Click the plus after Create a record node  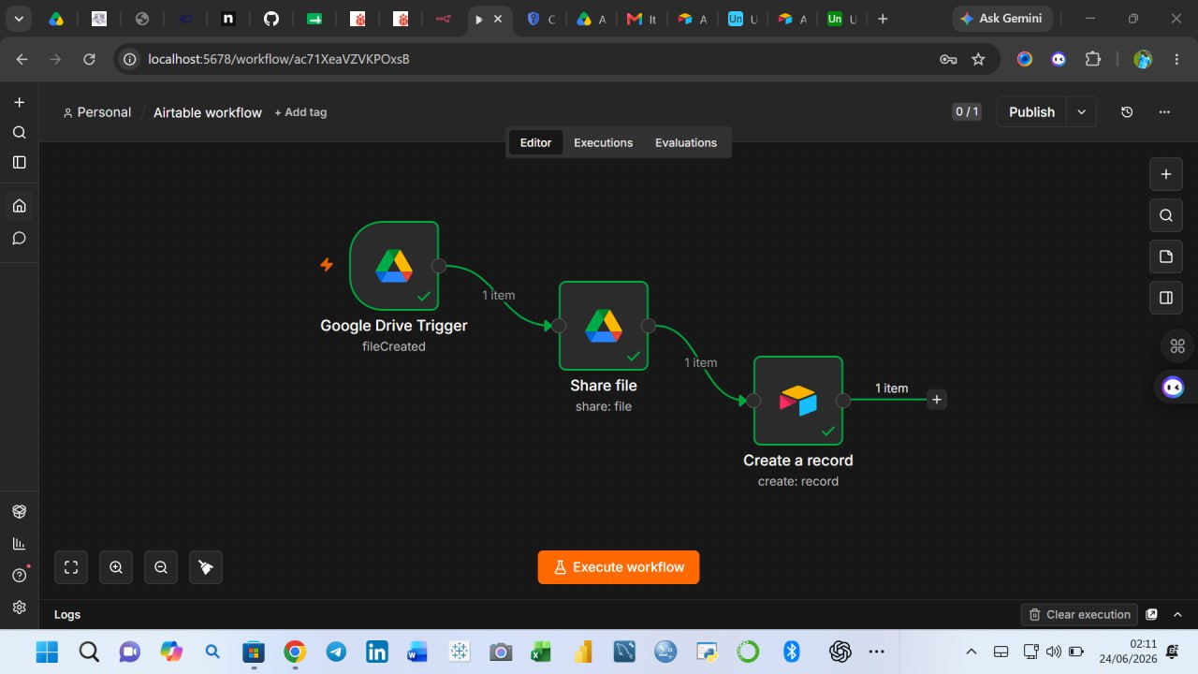click(x=937, y=400)
